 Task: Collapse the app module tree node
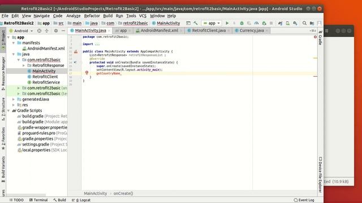point(9,37)
